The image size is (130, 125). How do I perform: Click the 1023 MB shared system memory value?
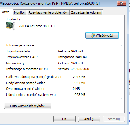79,95
